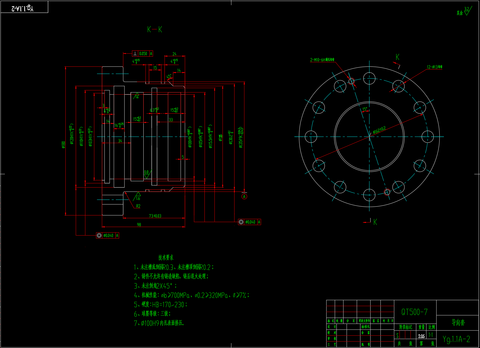Click the 12-ø13 hole callout
Screen dimensions: 480x348
434,67
